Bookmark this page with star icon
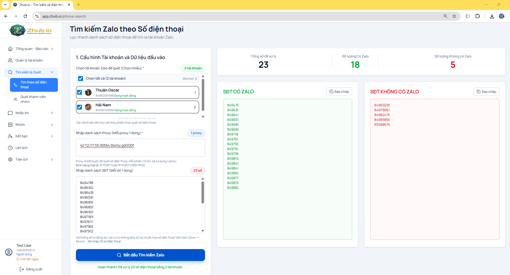The width and height of the screenshot is (510, 275). [454, 16]
